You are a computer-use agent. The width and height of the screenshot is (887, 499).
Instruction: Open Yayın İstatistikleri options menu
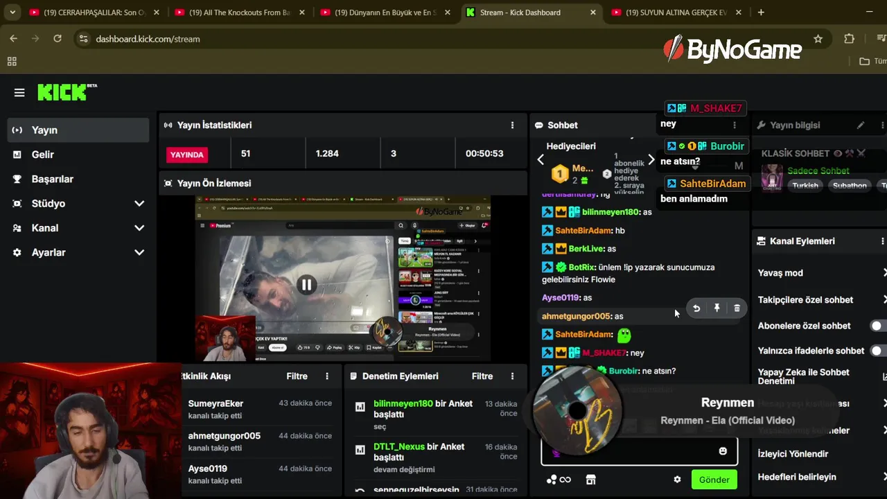512,125
